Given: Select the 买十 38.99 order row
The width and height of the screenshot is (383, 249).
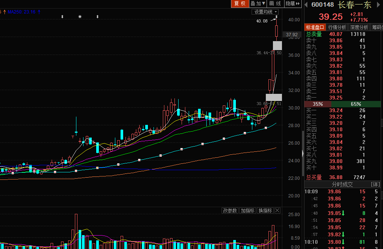Looking at the screenshot, I should pos(343,167).
